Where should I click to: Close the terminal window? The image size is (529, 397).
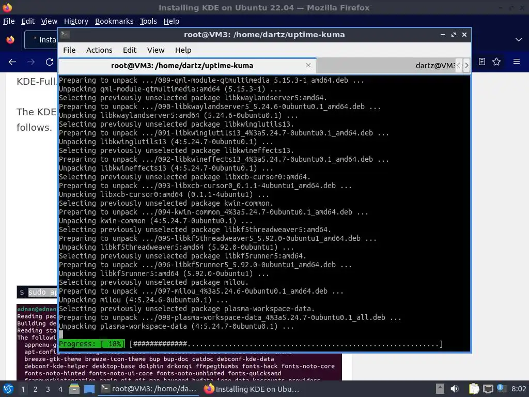tap(464, 35)
